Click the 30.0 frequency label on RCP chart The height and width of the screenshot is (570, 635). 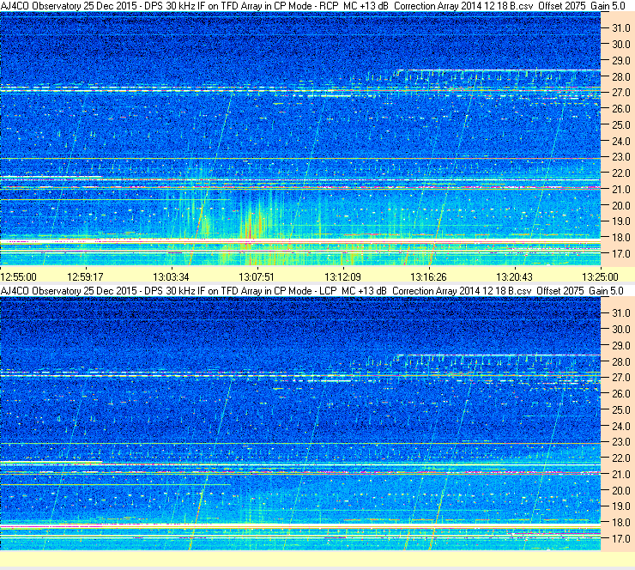click(x=620, y=45)
